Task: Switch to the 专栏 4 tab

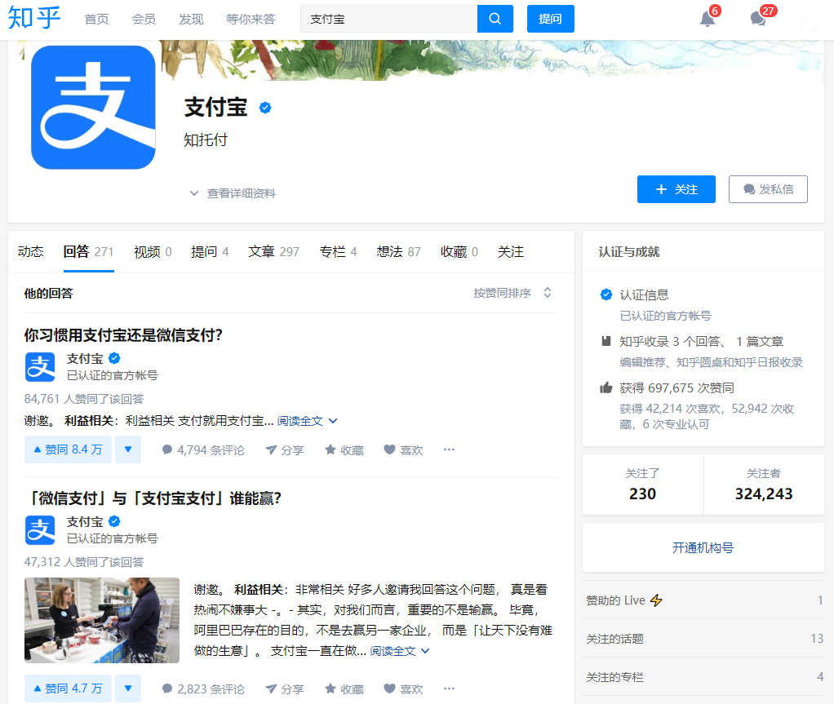Action: pyautogui.click(x=339, y=251)
